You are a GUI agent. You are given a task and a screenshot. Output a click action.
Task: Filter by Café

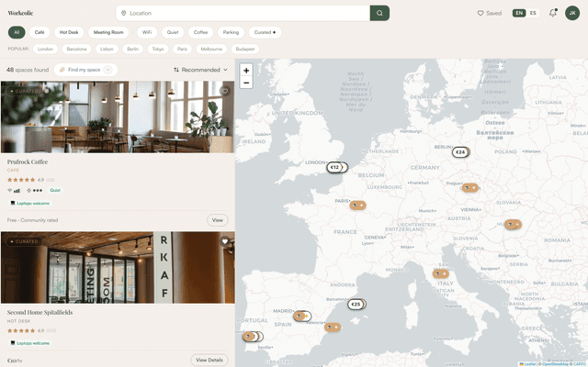coord(40,32)
